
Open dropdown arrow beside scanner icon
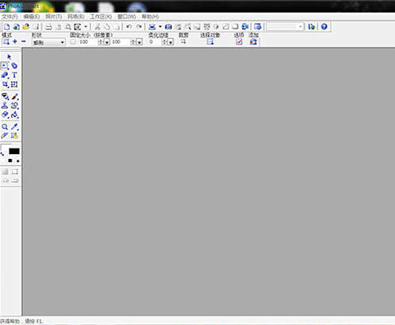[160, 27]
